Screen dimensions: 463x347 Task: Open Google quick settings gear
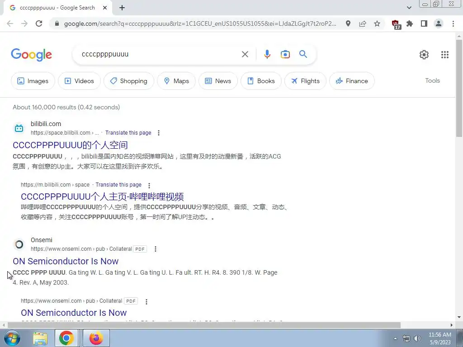click(x=424, y=55)
